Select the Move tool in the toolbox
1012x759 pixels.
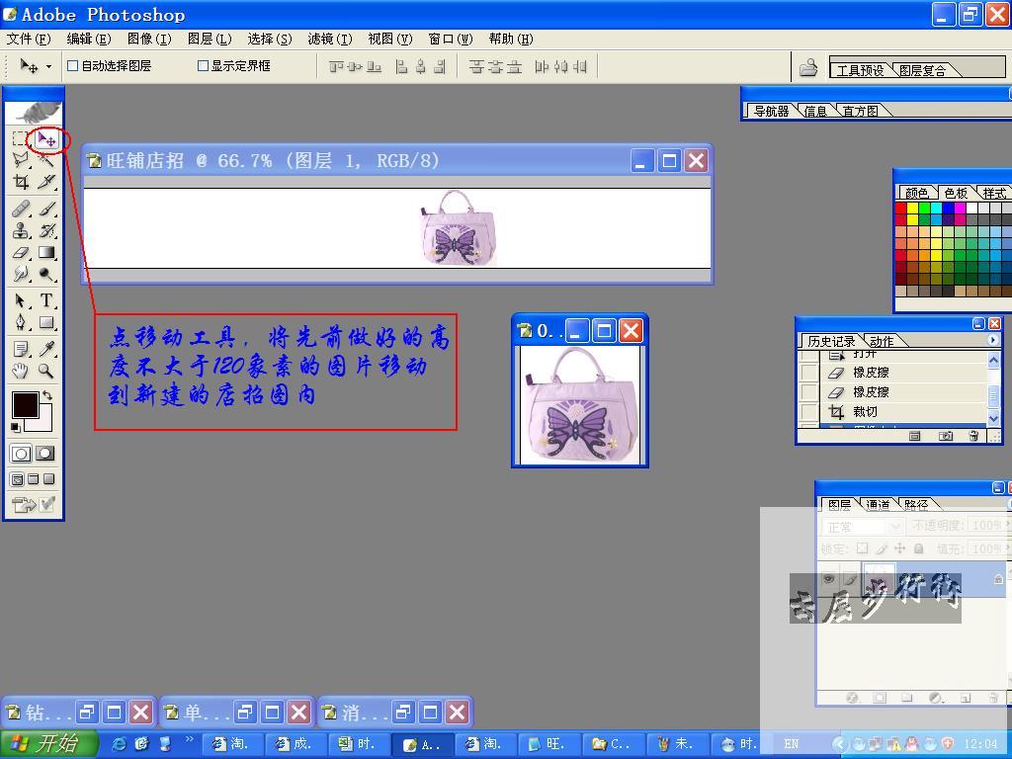46,138
